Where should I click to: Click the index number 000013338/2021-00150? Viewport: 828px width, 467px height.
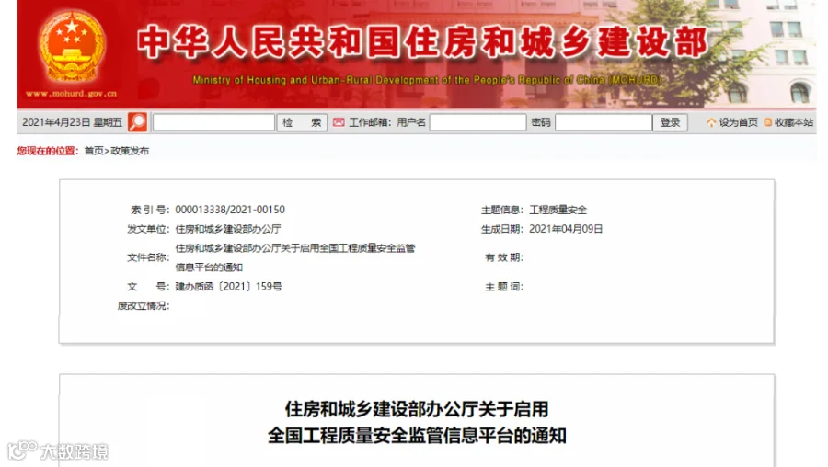click(230, 210)
